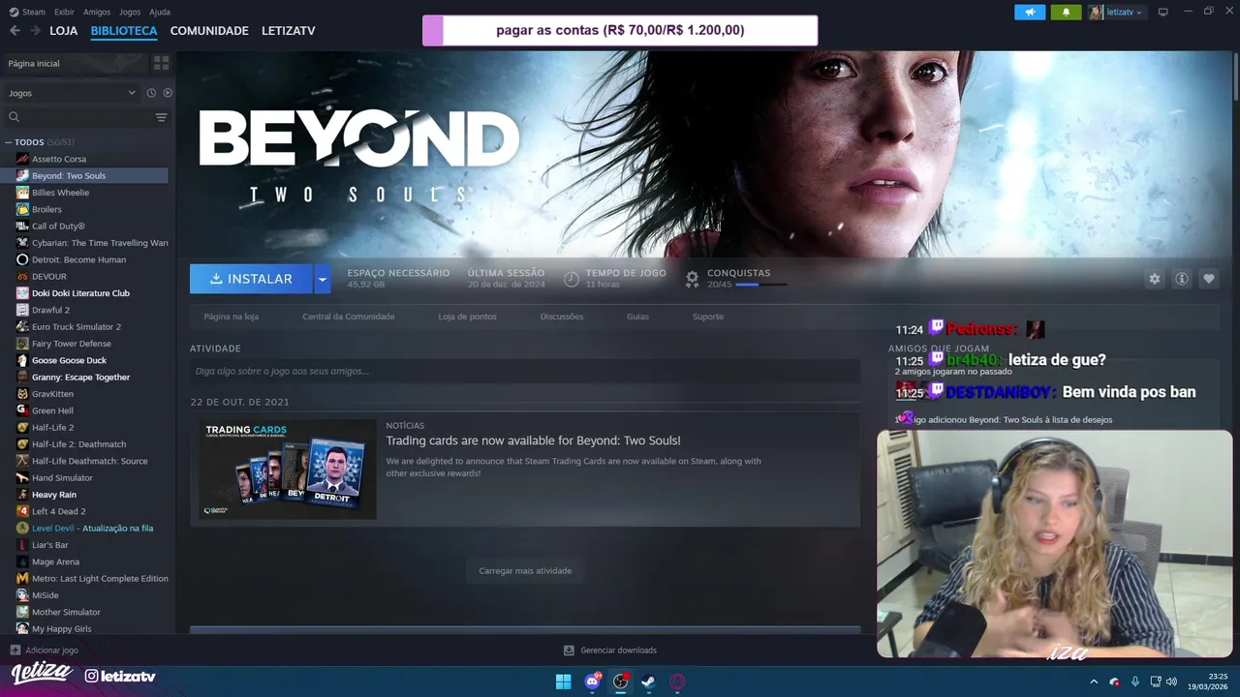Open the green notifications bell
The image size is (1240, 697).
(x=1066, y=12)
